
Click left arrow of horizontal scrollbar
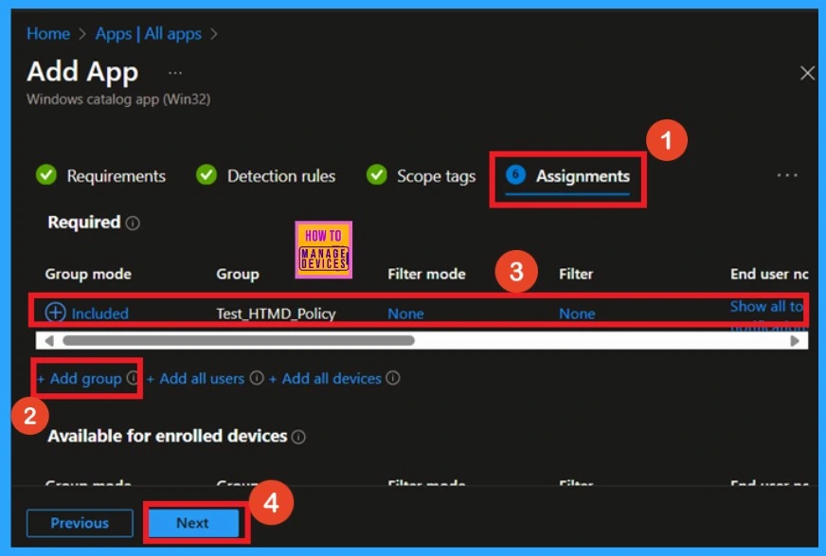(49, 341)
